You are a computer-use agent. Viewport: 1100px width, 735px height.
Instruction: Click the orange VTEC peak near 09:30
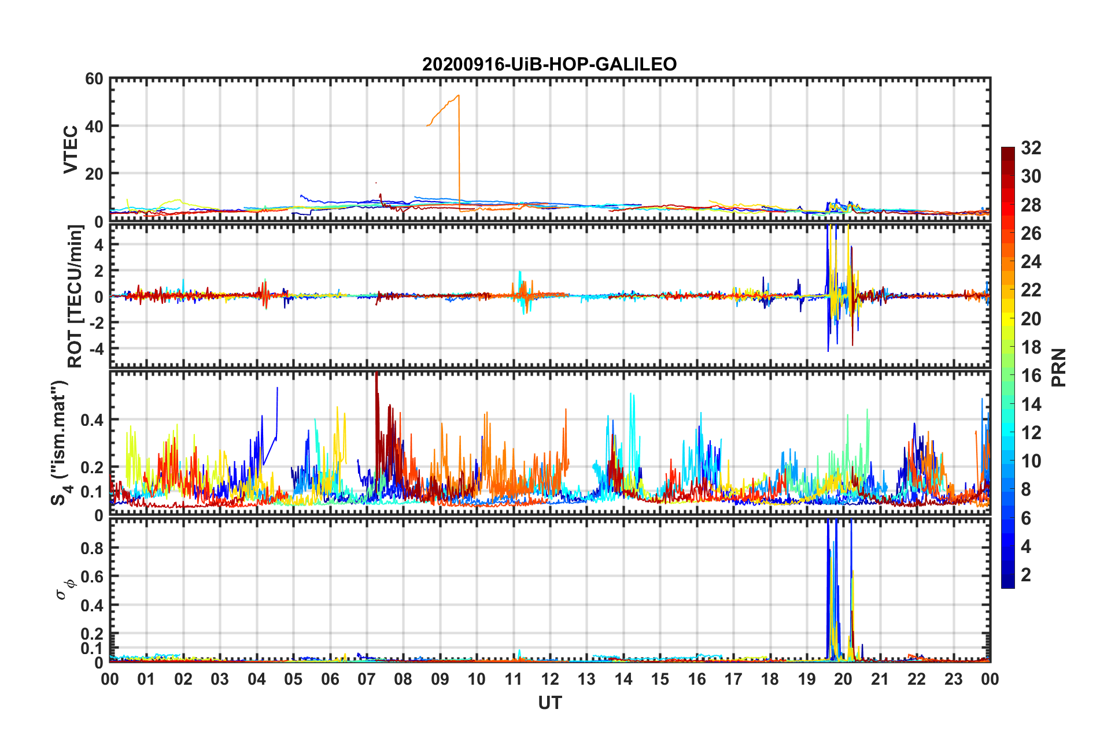coord(458,96)
